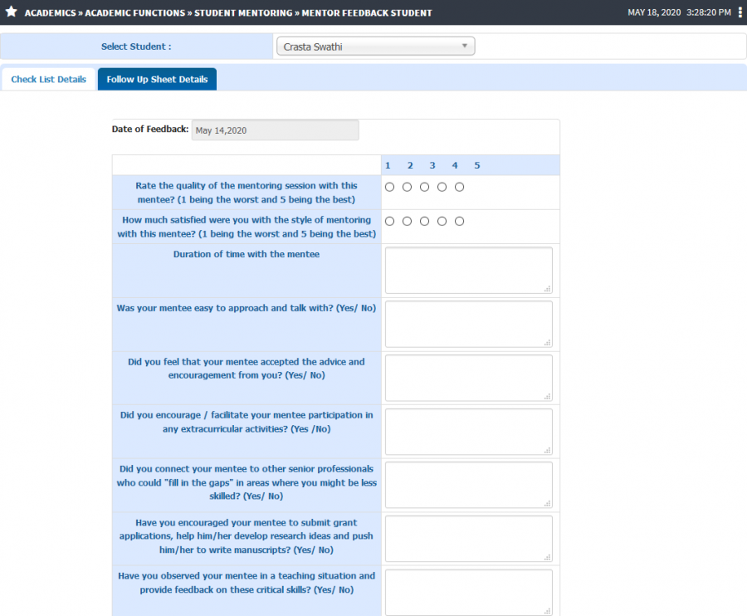
Task: Click column header number 3
Action: pyautogui.click(x=432, y=165)
